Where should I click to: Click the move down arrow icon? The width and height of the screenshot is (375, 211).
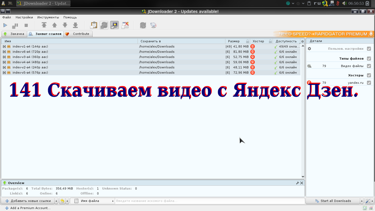(x=65, y=25)
